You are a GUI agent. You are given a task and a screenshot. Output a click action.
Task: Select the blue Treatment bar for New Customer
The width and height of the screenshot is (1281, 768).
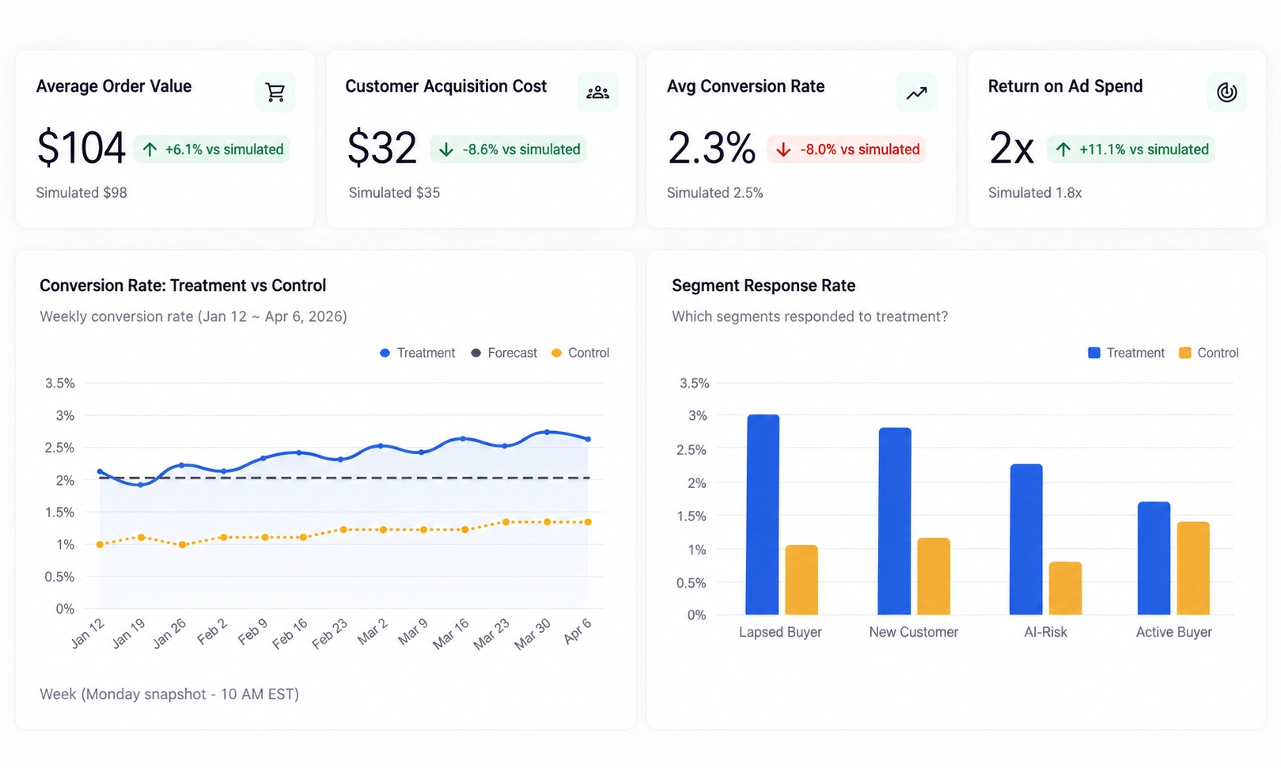tap(895, 521)
